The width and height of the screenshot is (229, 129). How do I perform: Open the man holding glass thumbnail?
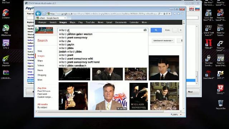tap(73, 96)
